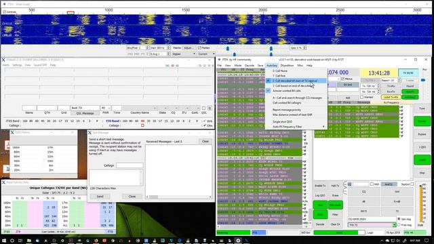Click the Hound button
The image size is (434, 244).
410,86
